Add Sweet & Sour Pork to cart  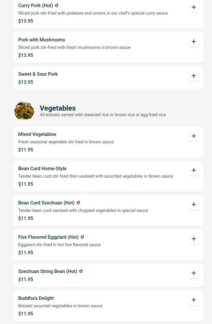point(194,76)
